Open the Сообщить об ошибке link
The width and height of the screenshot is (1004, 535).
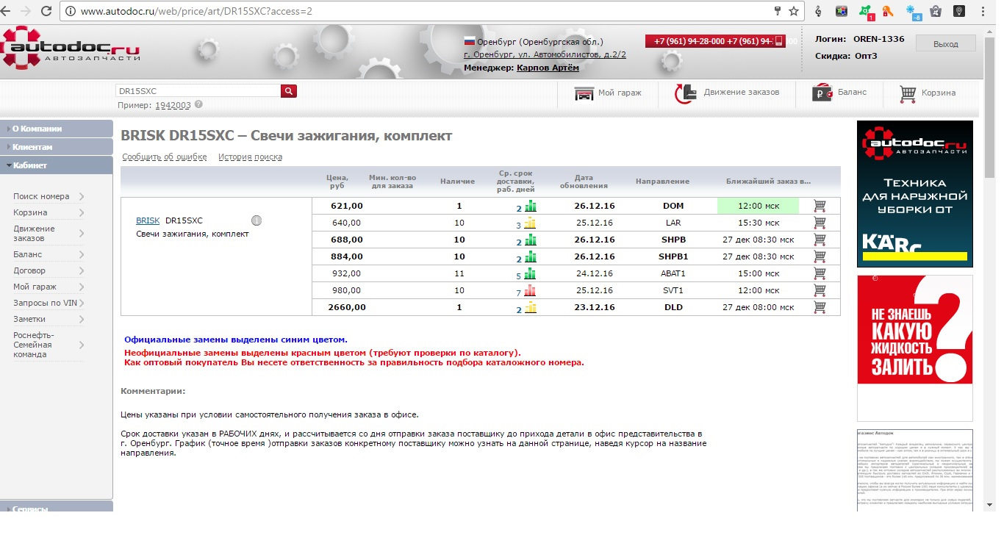tap(165, 157)
